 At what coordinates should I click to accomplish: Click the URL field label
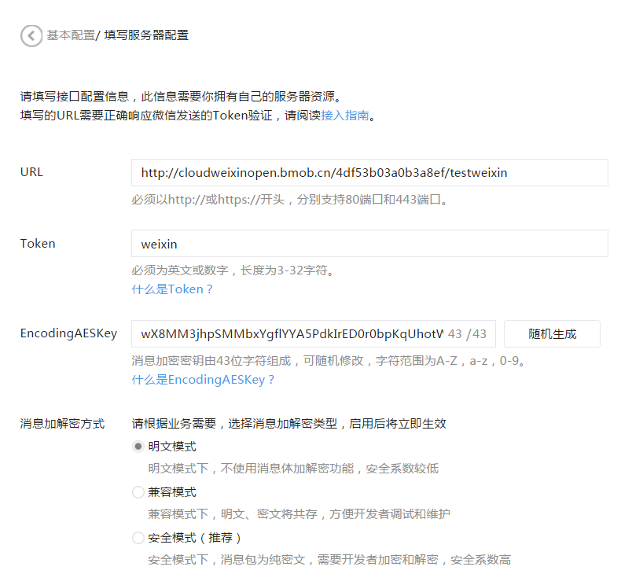(31, 172)
